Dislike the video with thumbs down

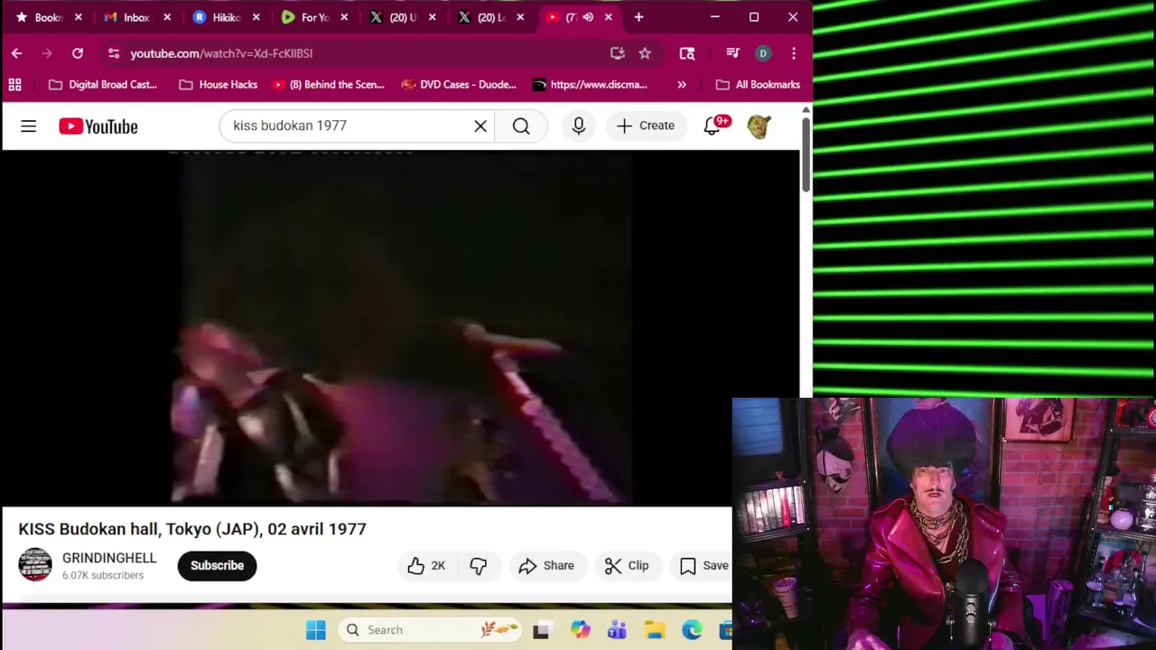(x=479, y=566)
